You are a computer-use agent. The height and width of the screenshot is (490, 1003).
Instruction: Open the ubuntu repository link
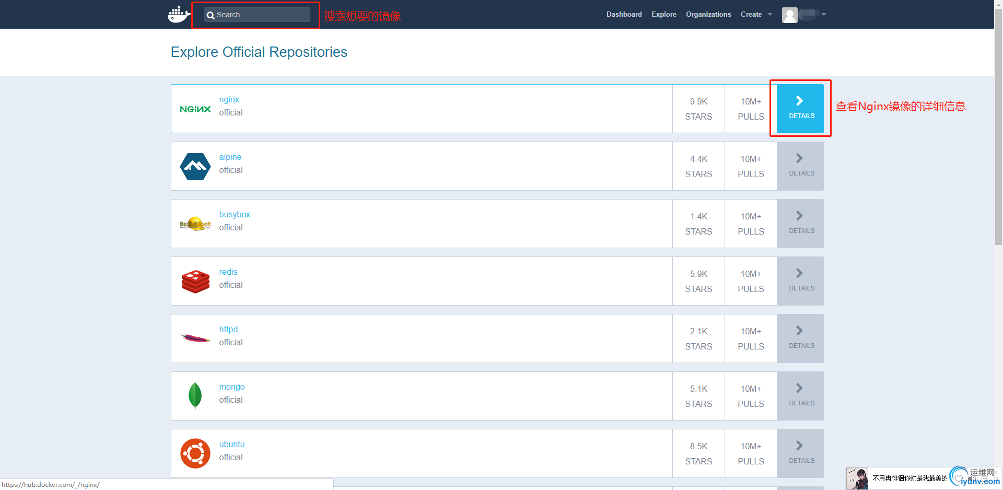[232, 444]
